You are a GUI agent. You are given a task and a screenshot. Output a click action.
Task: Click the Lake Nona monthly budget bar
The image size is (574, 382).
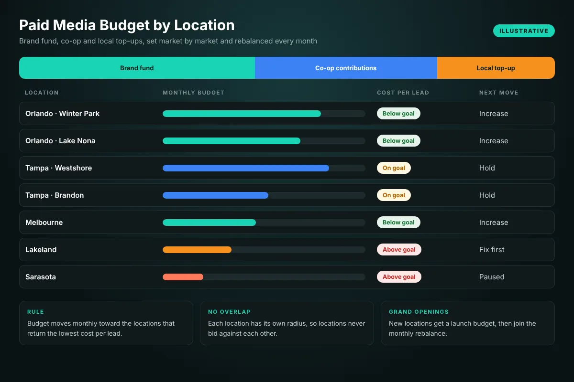point(264,141)
